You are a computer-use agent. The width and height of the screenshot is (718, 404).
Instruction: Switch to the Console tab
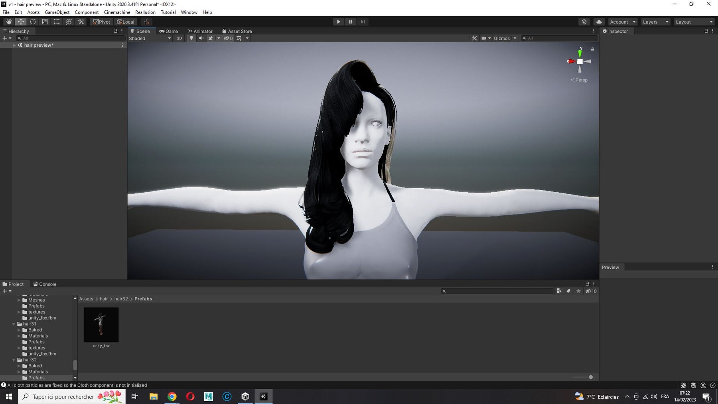tap(45, 284)
